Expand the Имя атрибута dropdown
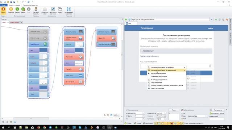This screenshot has height=130, width=232. point(165,113)
